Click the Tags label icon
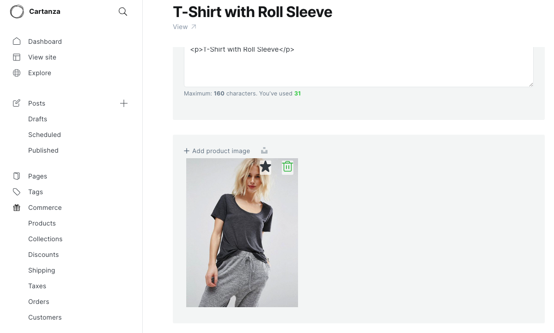This screenshot has width=554, height=333. tap(17, 192)
